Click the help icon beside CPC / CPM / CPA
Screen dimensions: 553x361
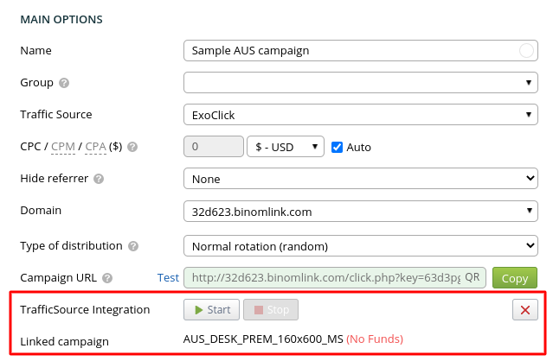point(132,147)
